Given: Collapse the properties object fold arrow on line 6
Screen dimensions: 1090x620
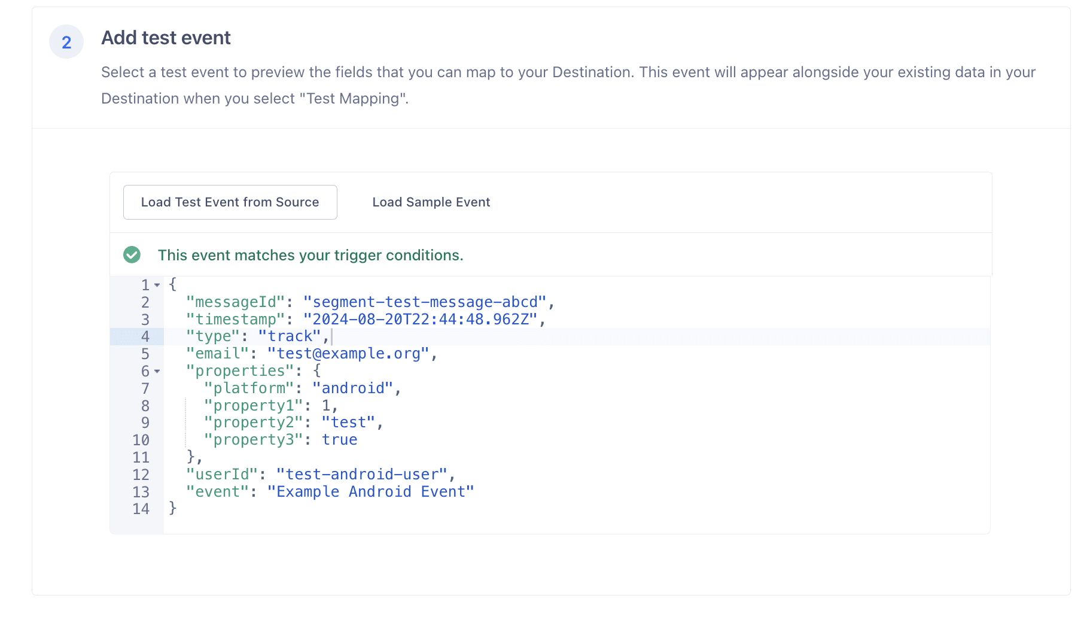Looking at the screenshot, I should pos(157,372).
